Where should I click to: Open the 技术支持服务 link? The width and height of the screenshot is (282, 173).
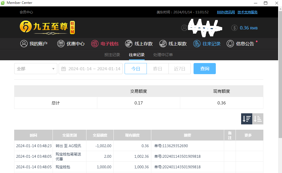(248, 12)
